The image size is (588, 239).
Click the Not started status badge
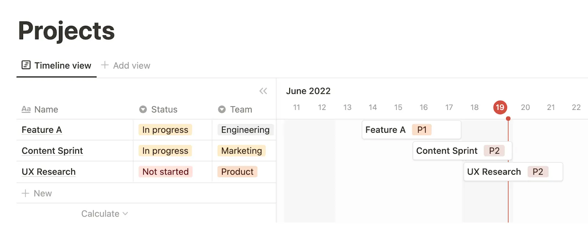(x=165, y=172)
